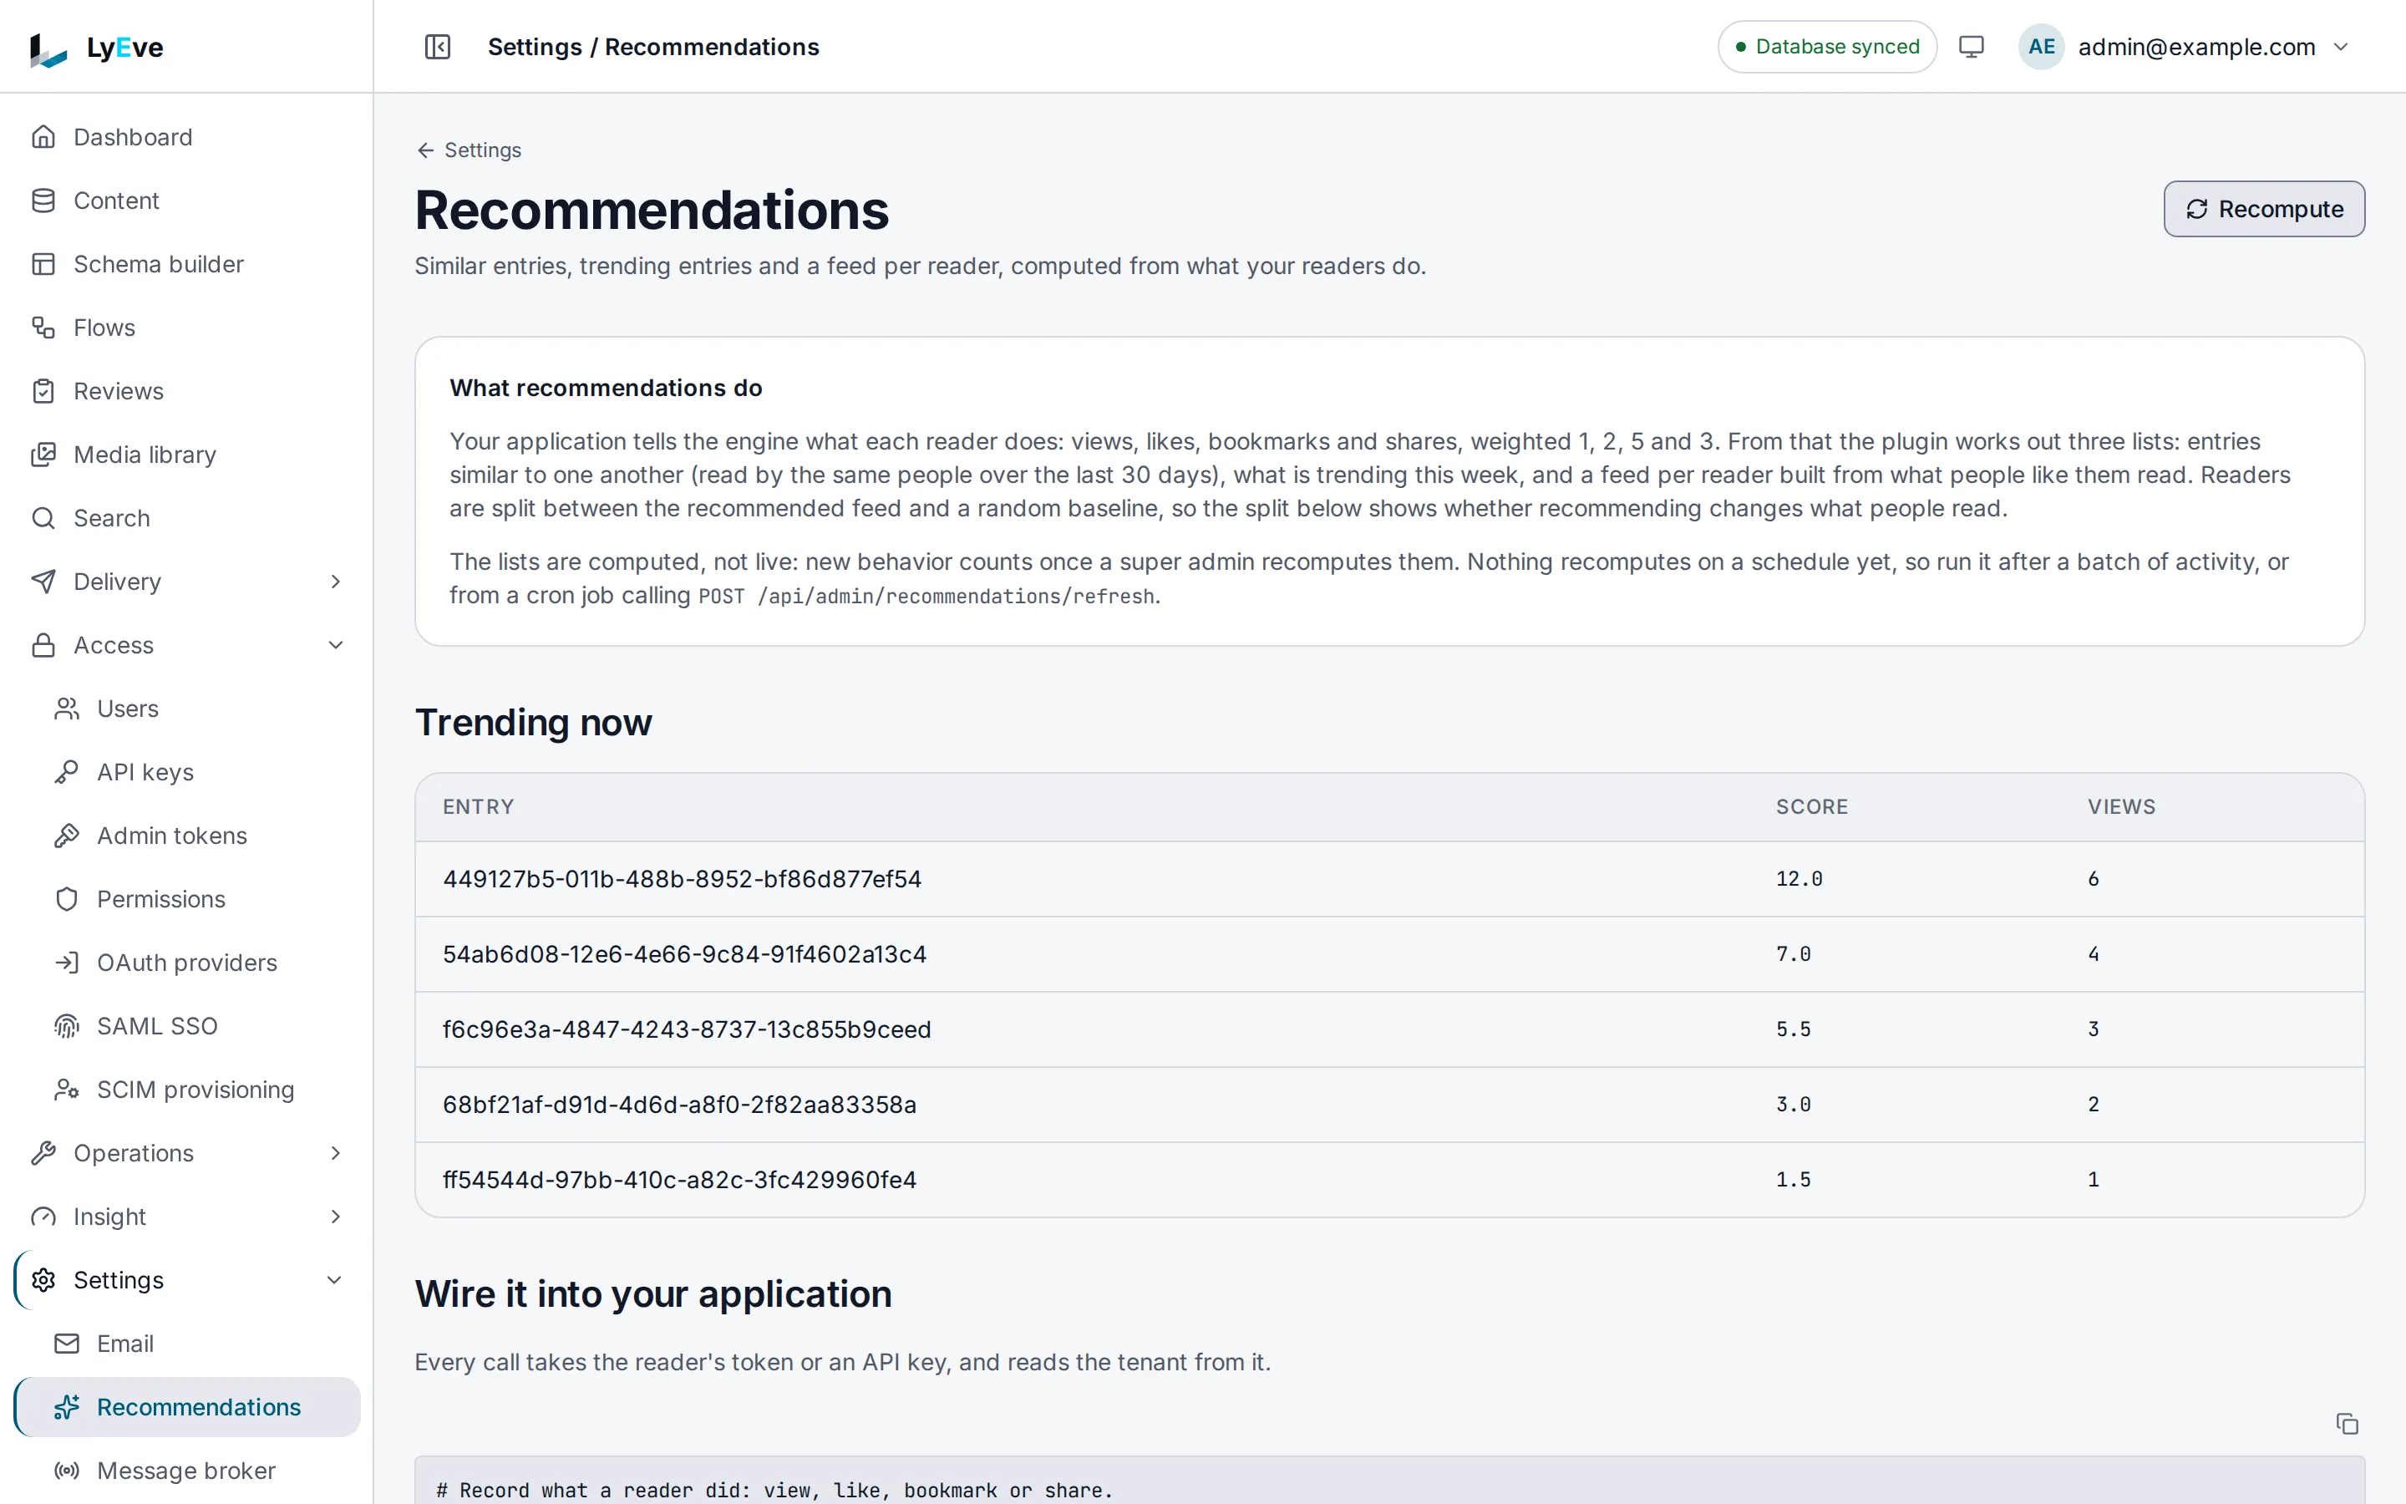Click the Database synced status badge
This screenshot has height=1504, width=2406.
pos(1826,47)
